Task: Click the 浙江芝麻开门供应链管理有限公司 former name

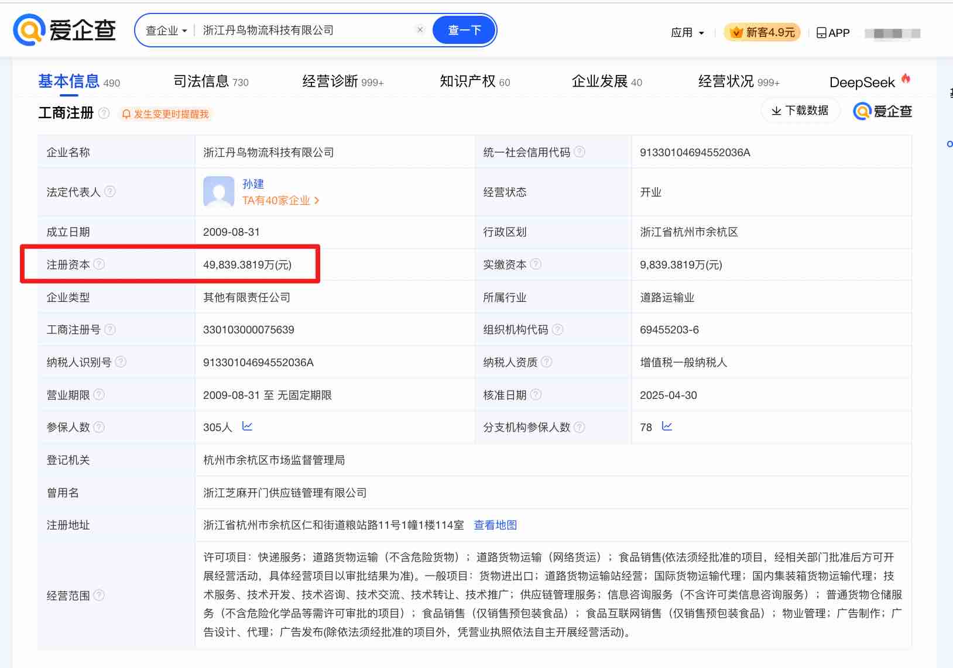Action: [285, 493]
